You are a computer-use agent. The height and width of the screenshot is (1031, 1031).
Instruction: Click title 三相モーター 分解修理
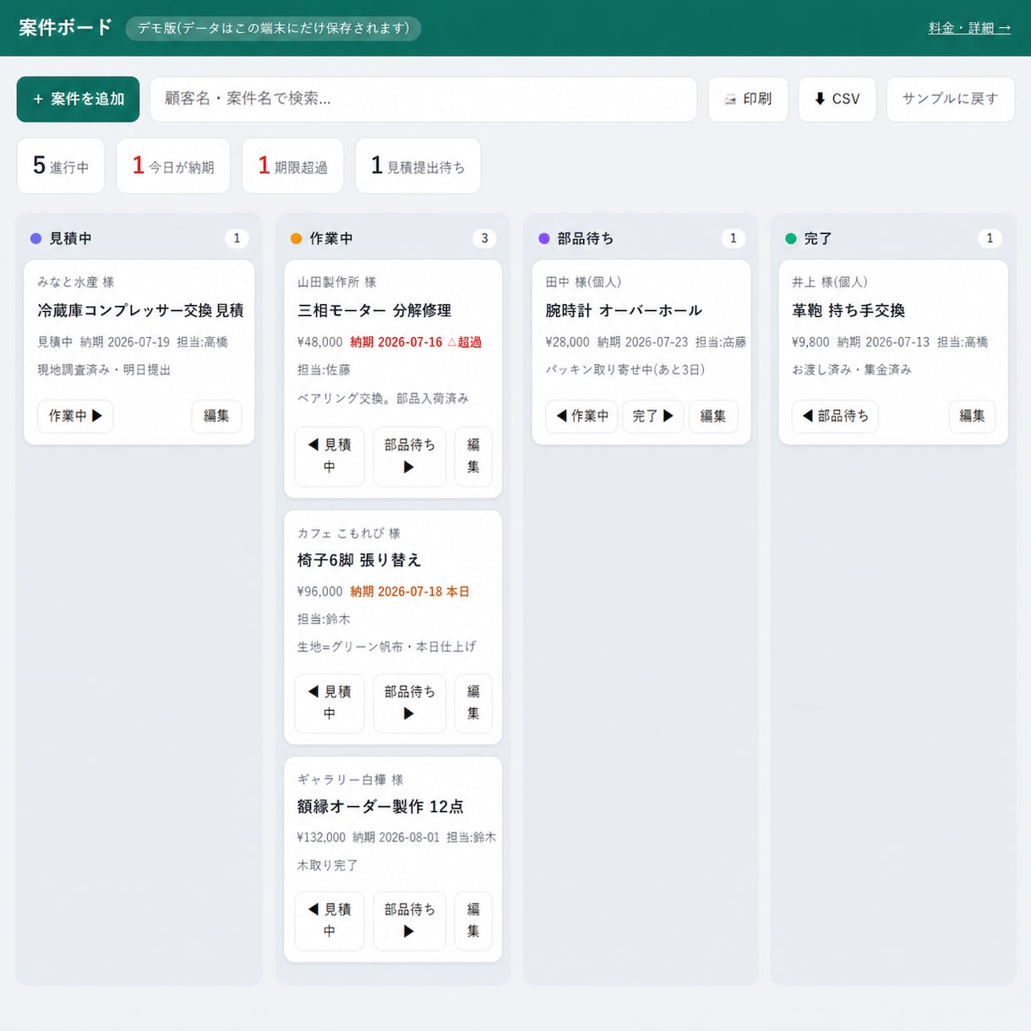coord(374,310)
